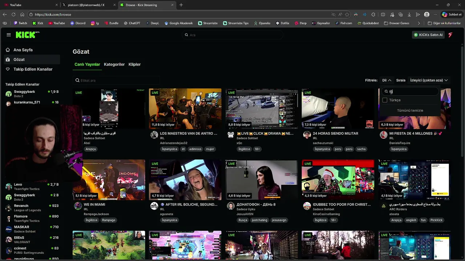Open the RampageJackson channel link
465x261 pixels.
96,214
